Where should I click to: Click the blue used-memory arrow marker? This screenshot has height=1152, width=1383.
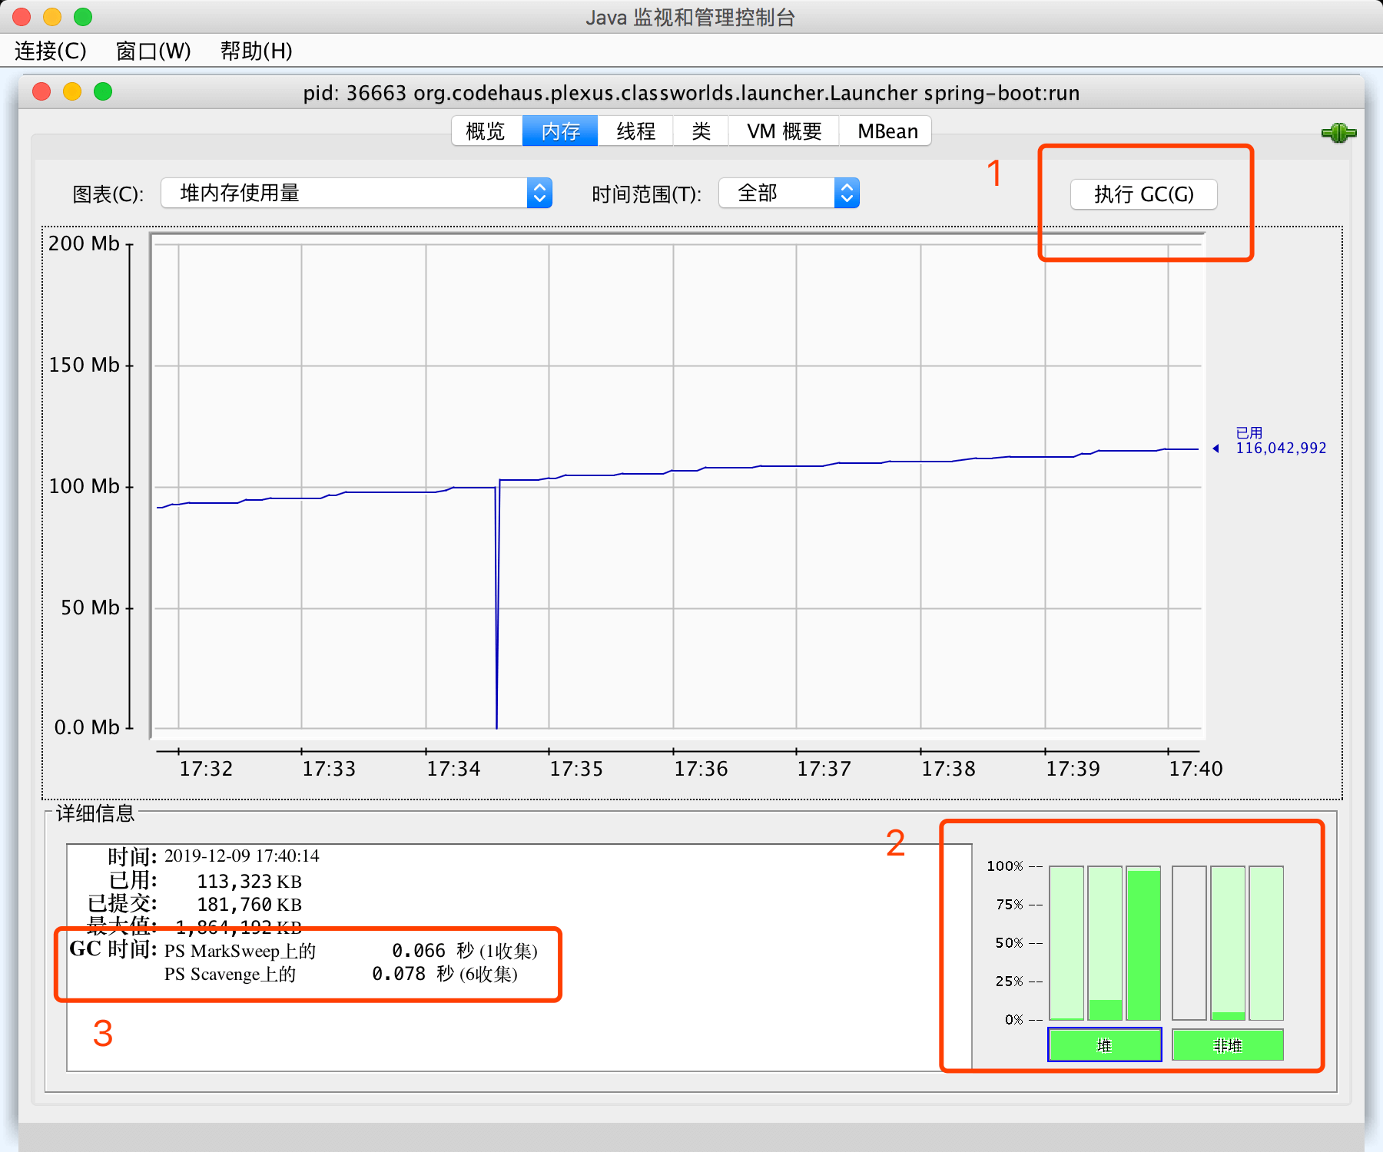(x=1216, y=449)
